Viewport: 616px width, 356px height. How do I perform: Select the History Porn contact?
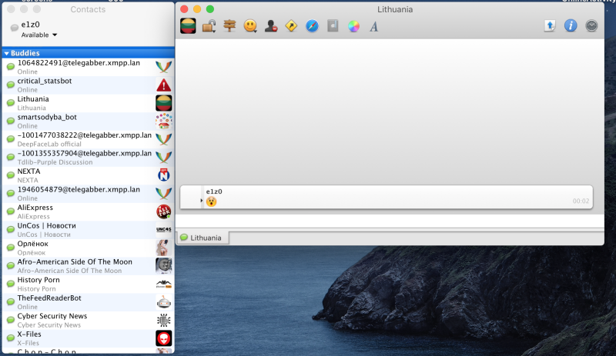[88, 284]
